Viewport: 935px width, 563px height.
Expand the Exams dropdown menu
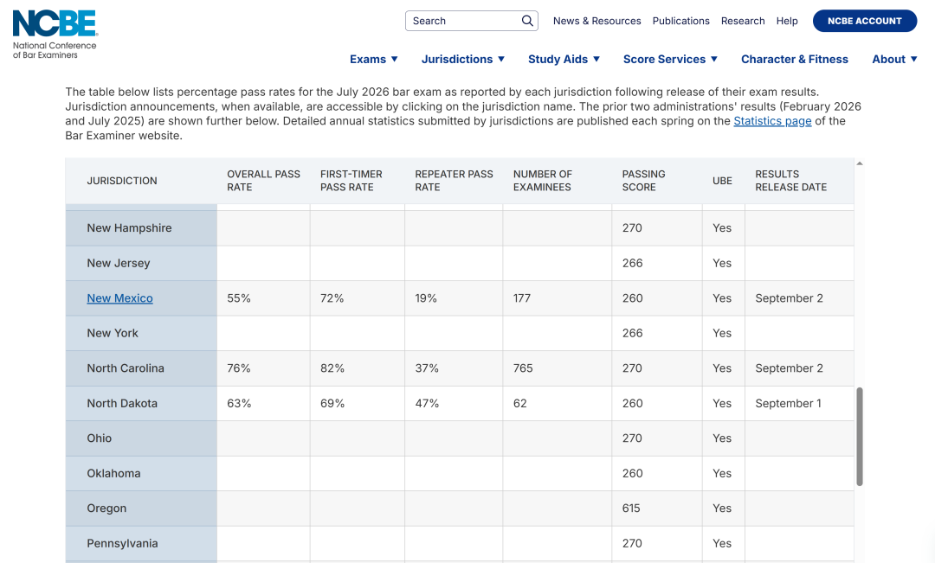coord(374,59)
